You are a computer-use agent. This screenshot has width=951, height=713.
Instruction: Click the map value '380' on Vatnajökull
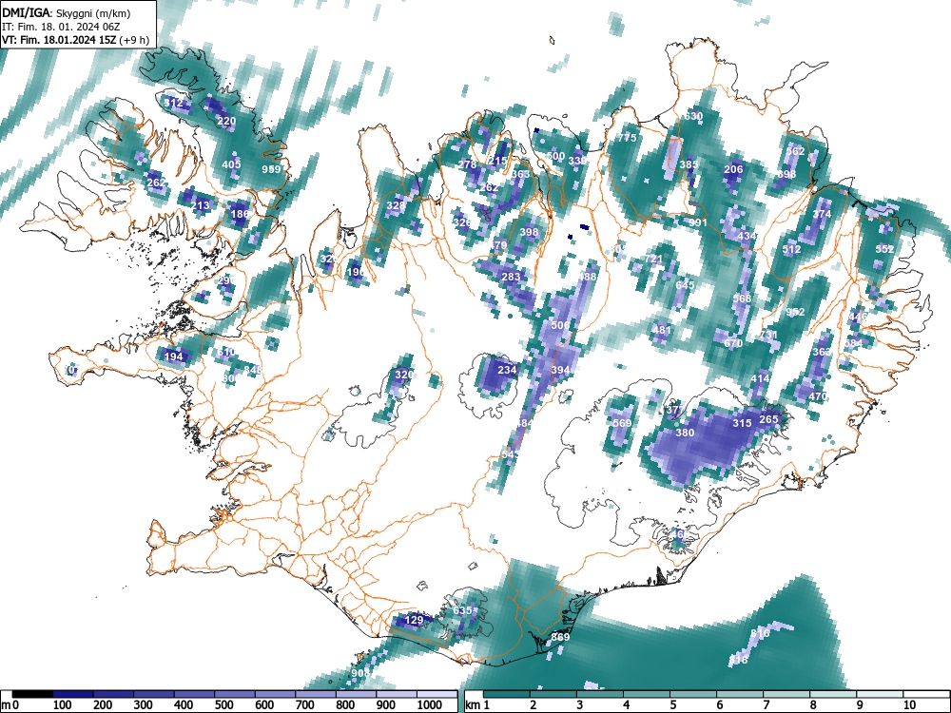point(685,433)
